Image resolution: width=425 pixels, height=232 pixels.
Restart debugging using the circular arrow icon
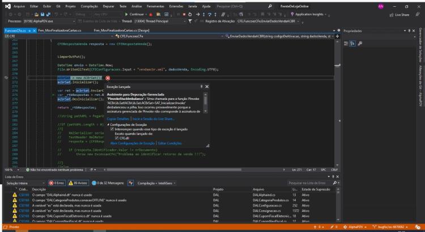point(190,14)
